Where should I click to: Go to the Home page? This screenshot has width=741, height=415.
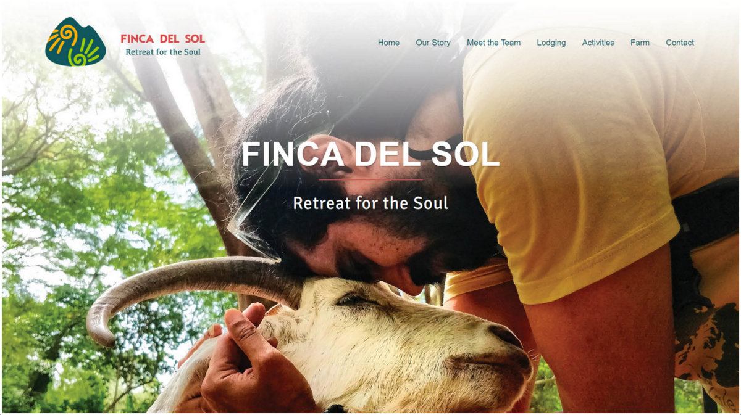[x=388, y=43]
